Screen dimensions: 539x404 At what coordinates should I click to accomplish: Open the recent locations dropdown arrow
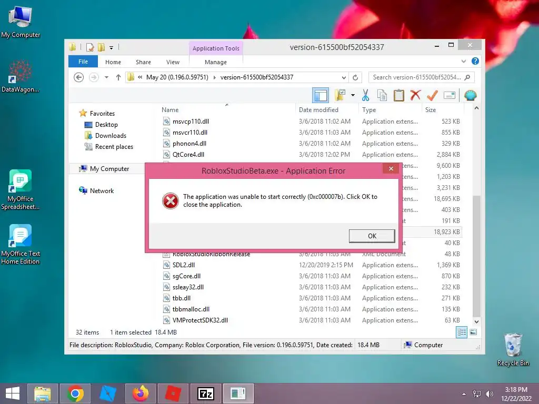pos(106,77)
